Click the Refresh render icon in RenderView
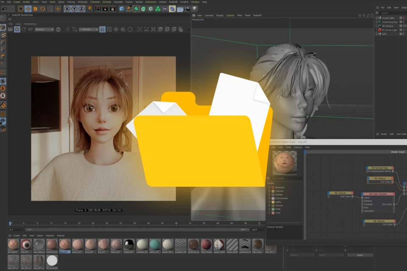 (x=24, y=29)
